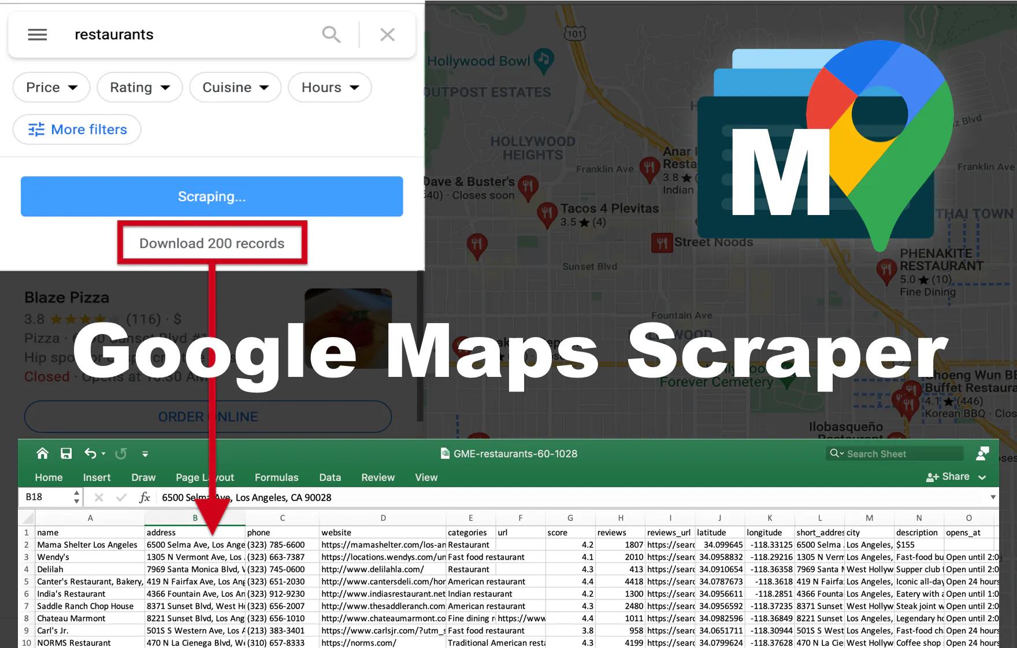1017x648 pixels.
Task: Click the user account icon in Excel
Action: pos(982,454)
